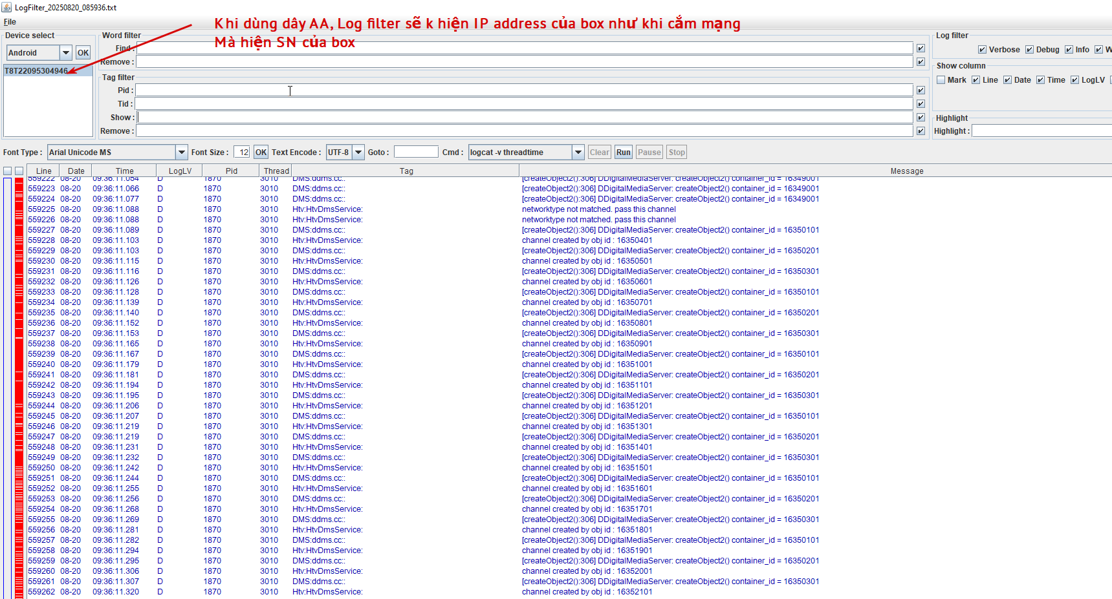The height and width of the screenshot is (599, 1112).
Task: Click the Word filter Remove field
Action: pos(525,62)
